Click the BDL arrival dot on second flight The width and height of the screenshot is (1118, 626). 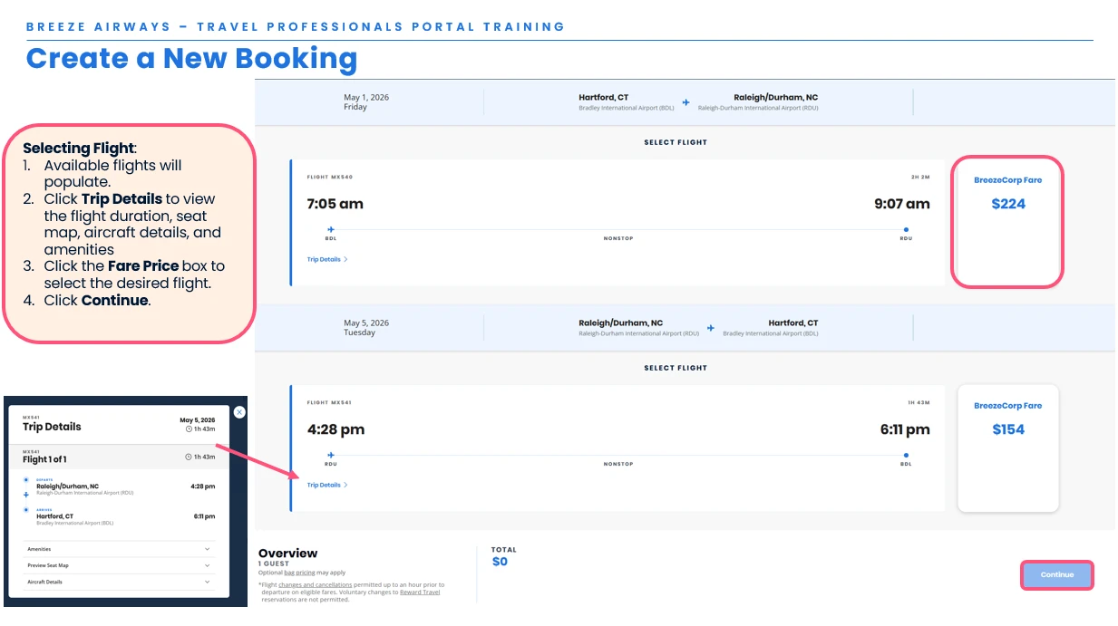(x=906, y=456)
